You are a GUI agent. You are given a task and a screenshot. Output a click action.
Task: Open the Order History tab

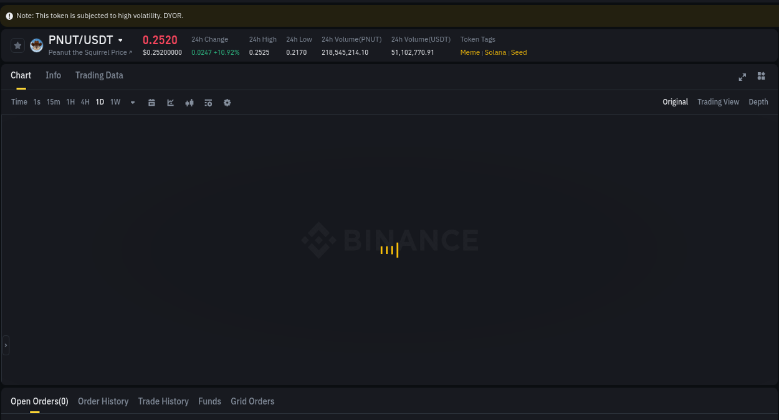tap(103, 401)
